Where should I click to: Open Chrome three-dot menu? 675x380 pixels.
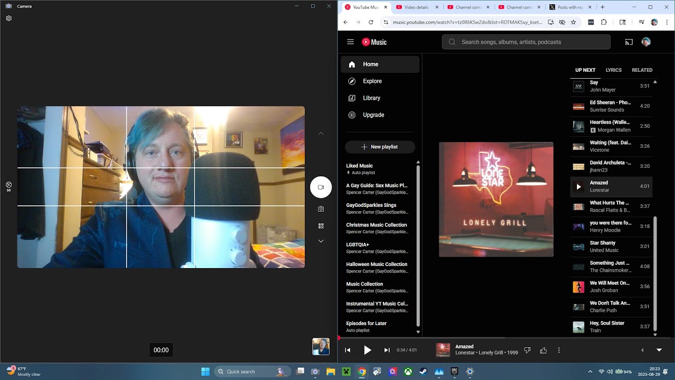(667, 22)
